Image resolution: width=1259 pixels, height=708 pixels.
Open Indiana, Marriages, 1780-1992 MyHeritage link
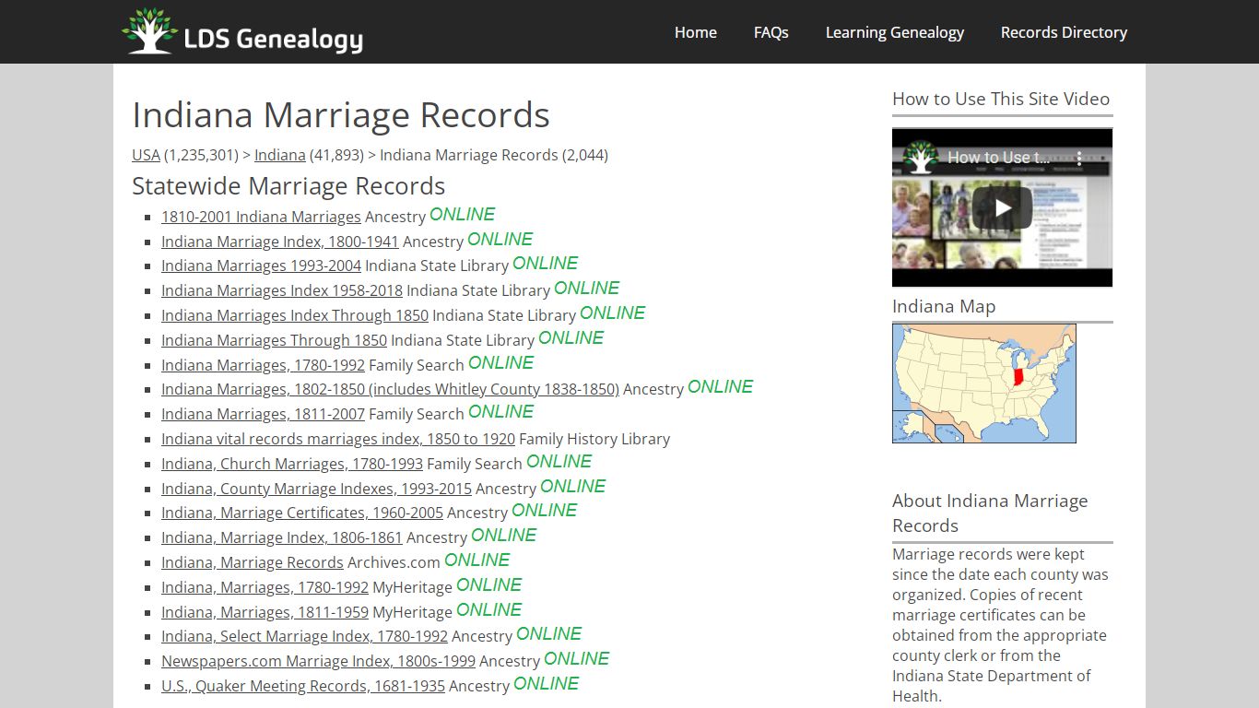click(x=265, y=587)
